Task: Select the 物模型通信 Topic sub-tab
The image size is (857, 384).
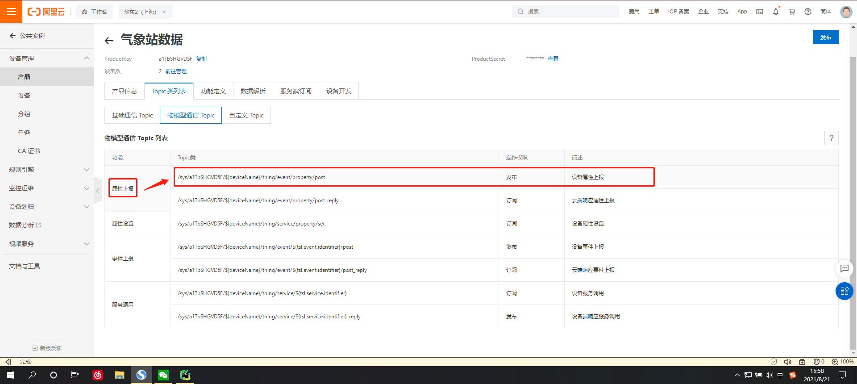Action: click(x=191, y=115)
